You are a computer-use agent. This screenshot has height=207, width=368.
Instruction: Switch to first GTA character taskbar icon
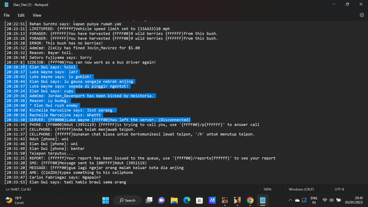pyautogui.click(x=225, y=200)
